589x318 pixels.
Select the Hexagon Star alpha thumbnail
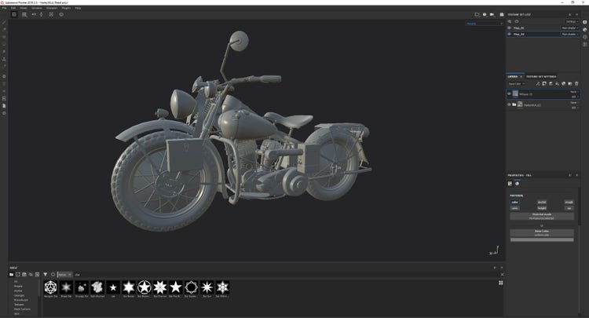[x=51, y=287]
